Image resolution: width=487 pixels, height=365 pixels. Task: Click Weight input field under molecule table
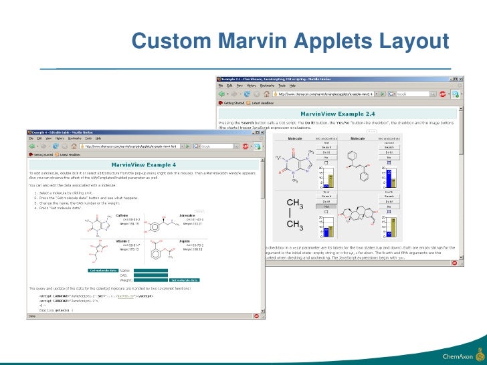tap(151, 280)
